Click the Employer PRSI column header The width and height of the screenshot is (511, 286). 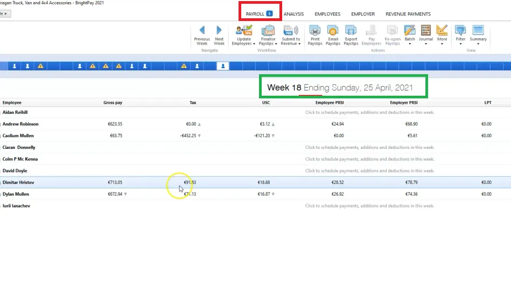pos(404,103)
